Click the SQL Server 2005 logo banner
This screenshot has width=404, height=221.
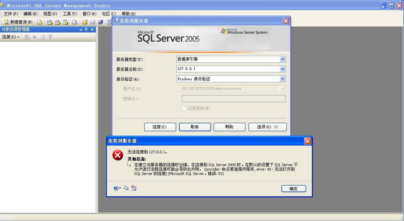[x=201, y=38]
